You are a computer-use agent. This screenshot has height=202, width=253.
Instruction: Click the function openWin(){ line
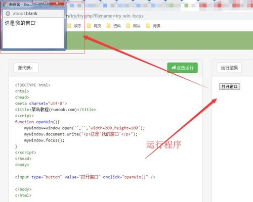point(37,122)
